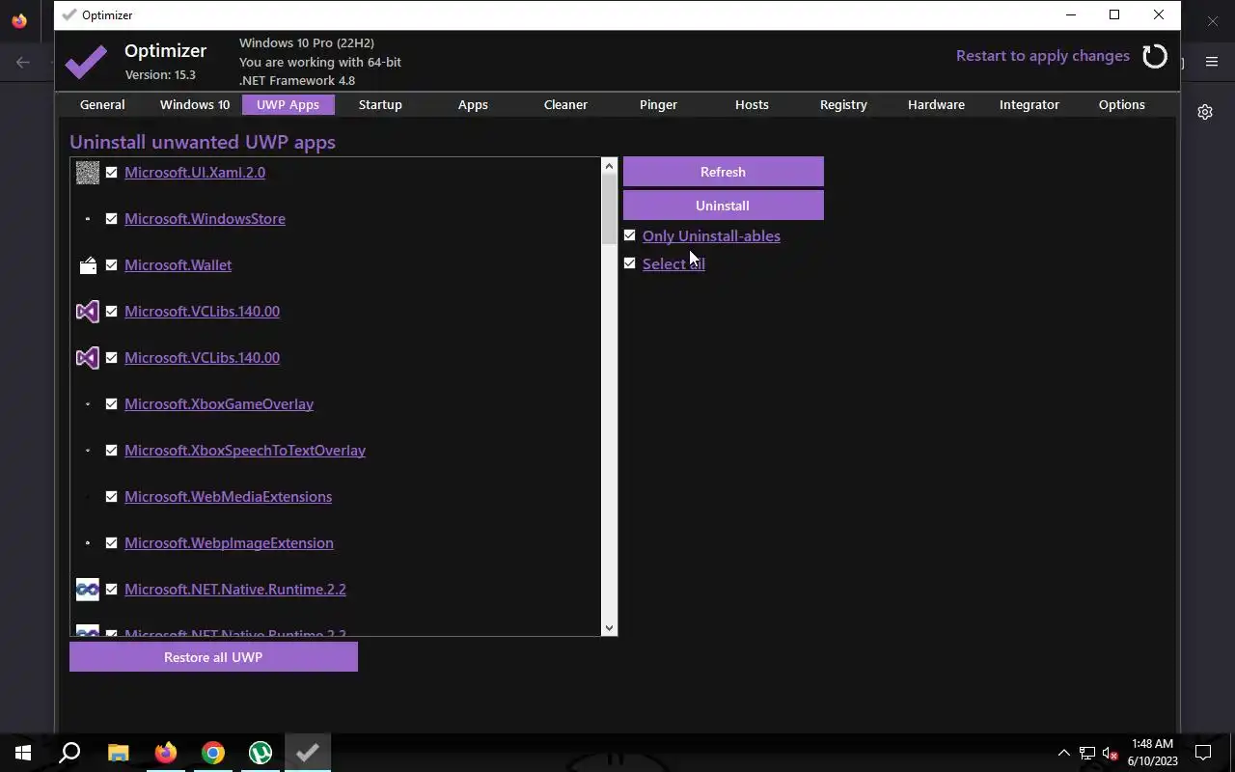Click the taskbar clock showing 1:48 AM

(x=1152, y=753)
